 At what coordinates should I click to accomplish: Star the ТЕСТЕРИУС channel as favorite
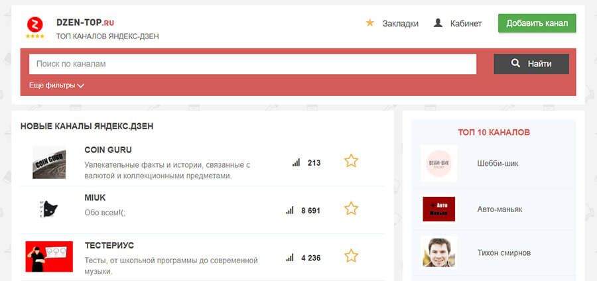(351, 256)
